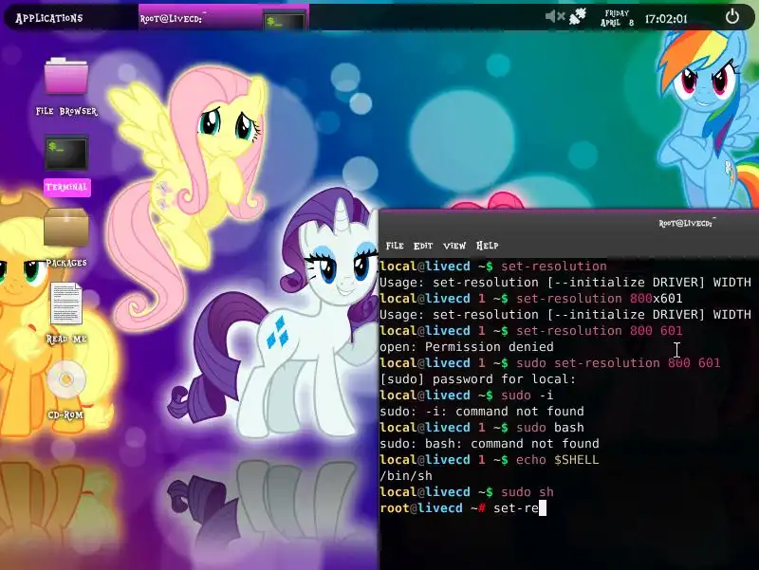Open the Packages box icon
The image size is (759, 570).
pos(66,228)
